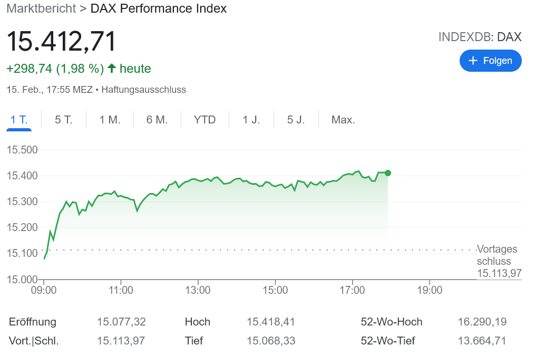Select the 5 J. time range
Screen dimensions: 535x364
(296, 120)
